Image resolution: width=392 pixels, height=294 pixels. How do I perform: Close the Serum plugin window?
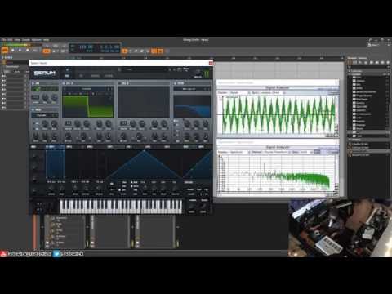tap(211, 63)
